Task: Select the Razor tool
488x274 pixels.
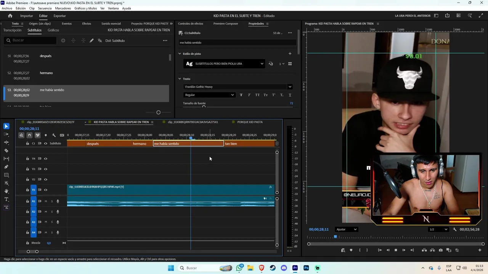Action: [x=6, y=151]
